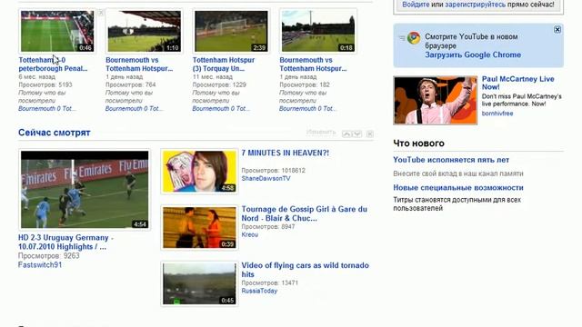Click the Просмотров: 13471 view count
The image size is (582, 327).
point(270,282)
